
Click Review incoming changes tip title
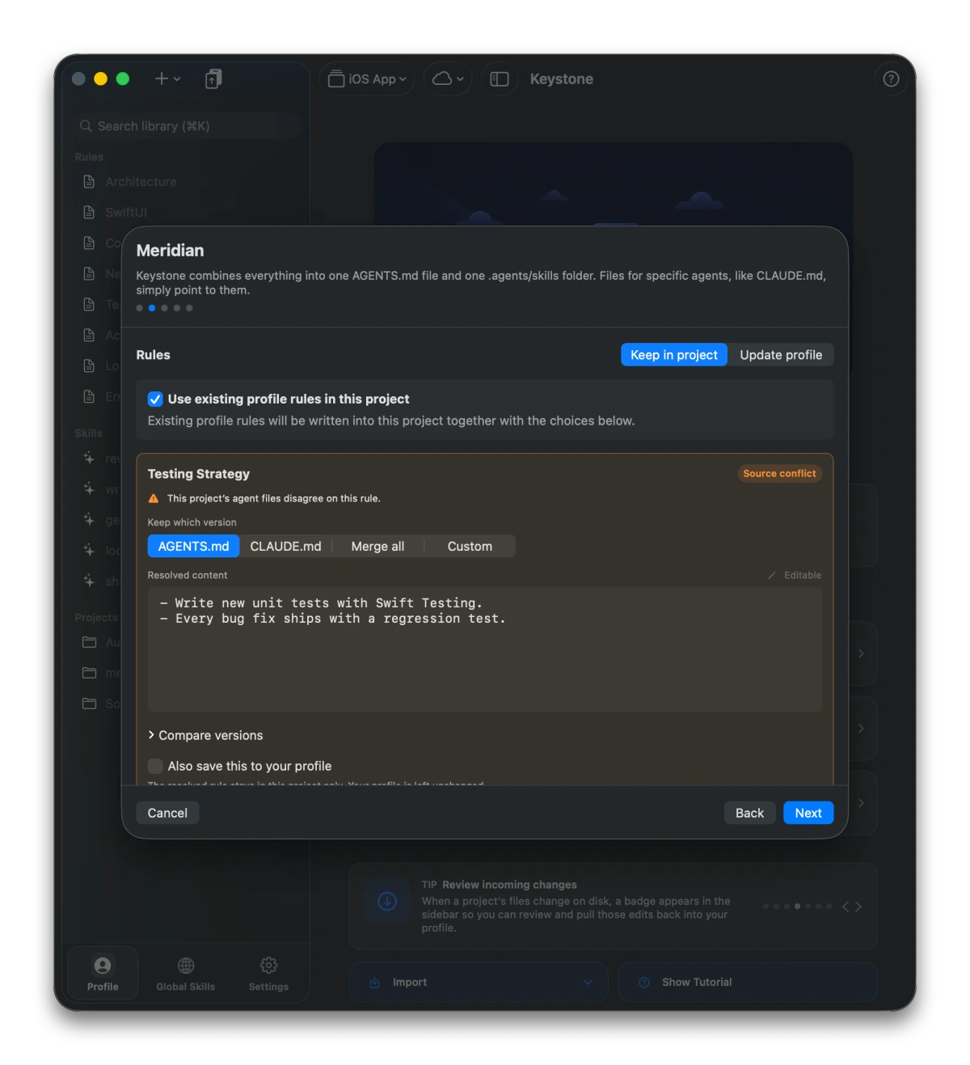pos(509,885)
